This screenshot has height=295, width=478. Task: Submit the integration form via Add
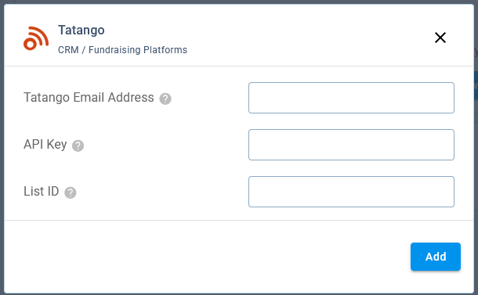(436, 257)
